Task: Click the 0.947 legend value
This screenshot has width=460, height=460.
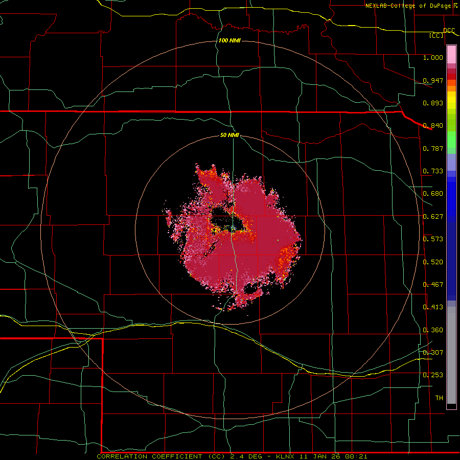Action: pyautogui.click(x=433, y=80)
